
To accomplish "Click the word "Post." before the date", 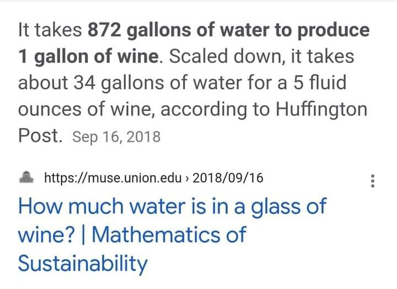I will 40,135.
